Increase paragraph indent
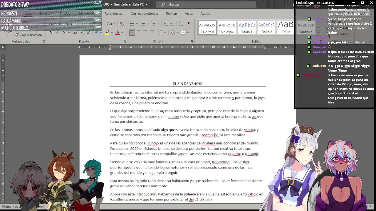376x211 pixels. pyautogui.click(x=173, y=24)
